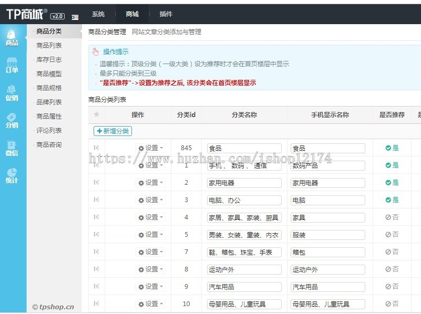Enable 是否推荐 for 母婴用品 row
421x314 pixels.
[392, 303]
